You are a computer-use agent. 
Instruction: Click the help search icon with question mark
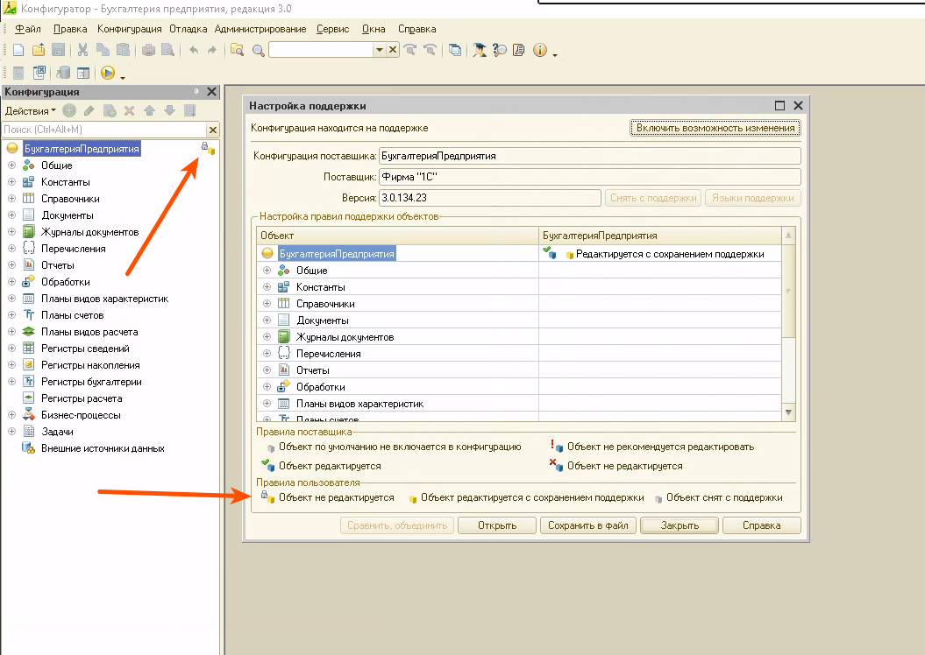(x=500, y=50)
